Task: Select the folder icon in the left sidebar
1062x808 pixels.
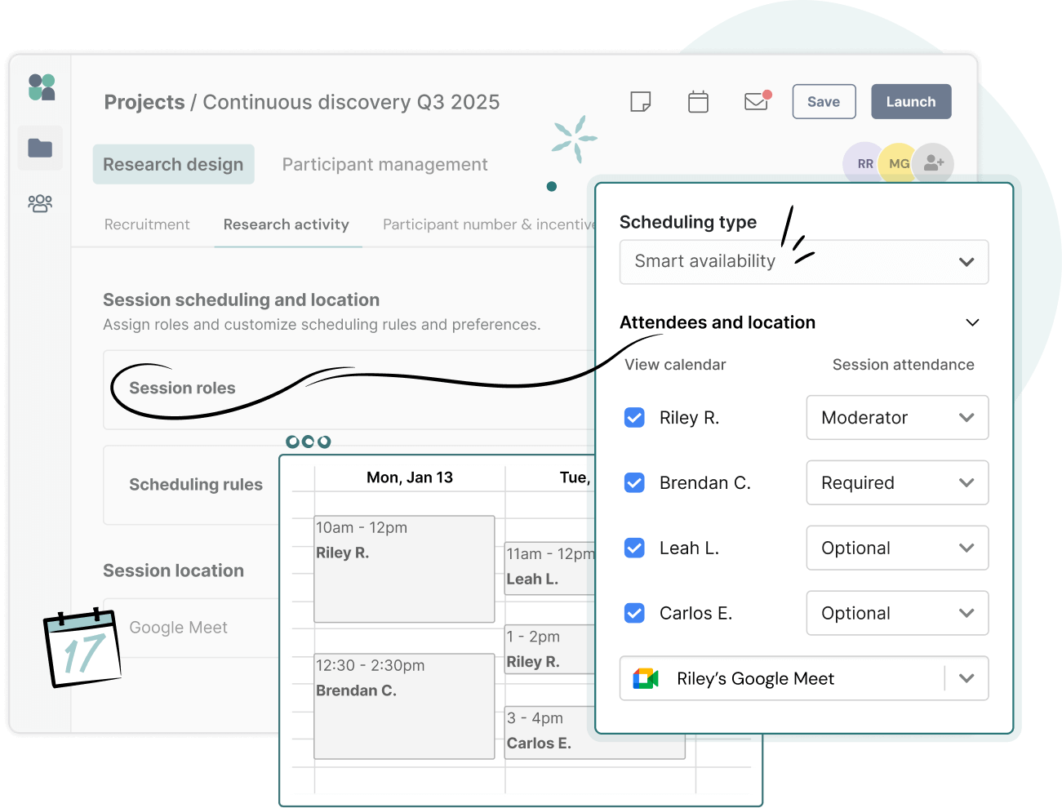Action: 40,149
